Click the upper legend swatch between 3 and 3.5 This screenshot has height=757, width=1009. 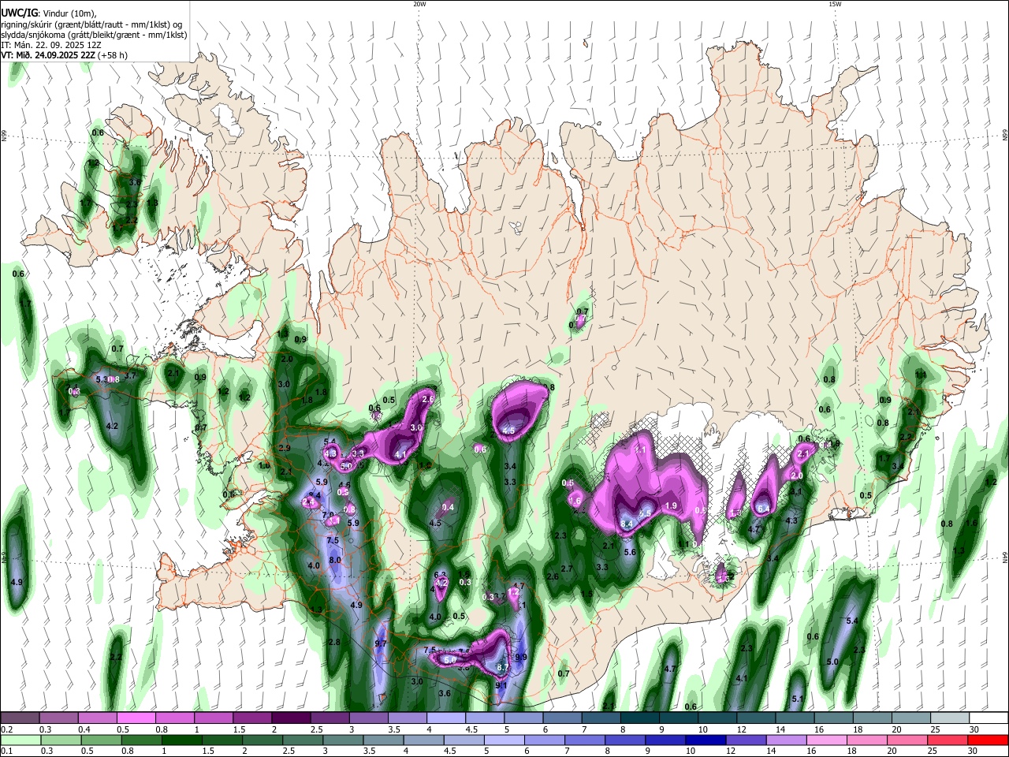[x=368, y=718]
